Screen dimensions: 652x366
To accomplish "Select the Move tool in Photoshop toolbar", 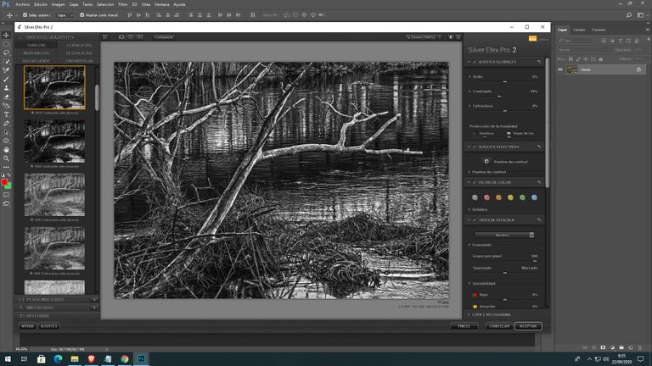I will coord(6,36).
